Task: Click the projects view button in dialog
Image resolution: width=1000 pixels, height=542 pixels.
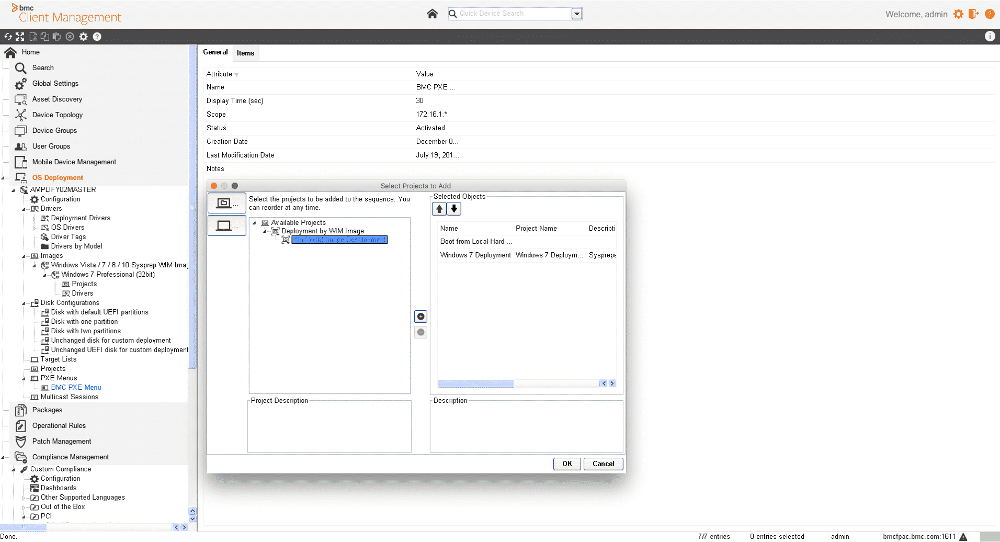Action: [x=226, y=203]
